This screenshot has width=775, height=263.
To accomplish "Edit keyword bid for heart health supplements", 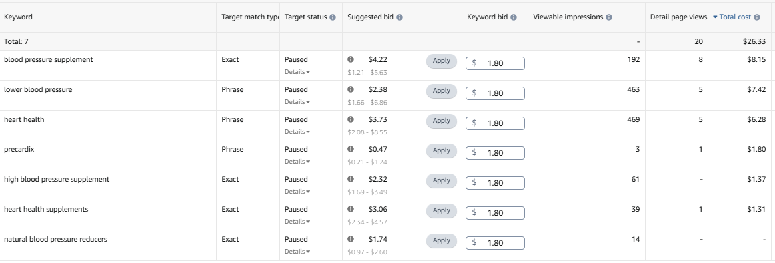I will (495, 213).
